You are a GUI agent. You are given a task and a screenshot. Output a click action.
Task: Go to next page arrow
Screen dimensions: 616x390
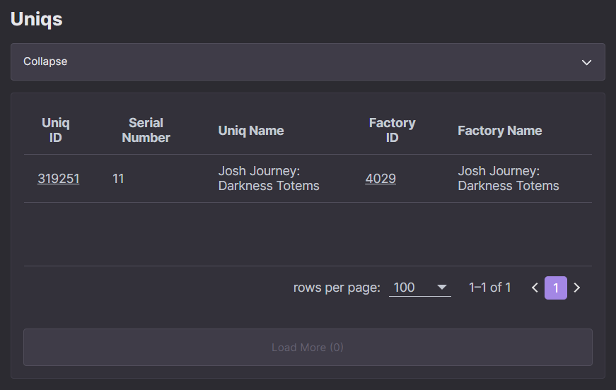[x=576, y=288]
